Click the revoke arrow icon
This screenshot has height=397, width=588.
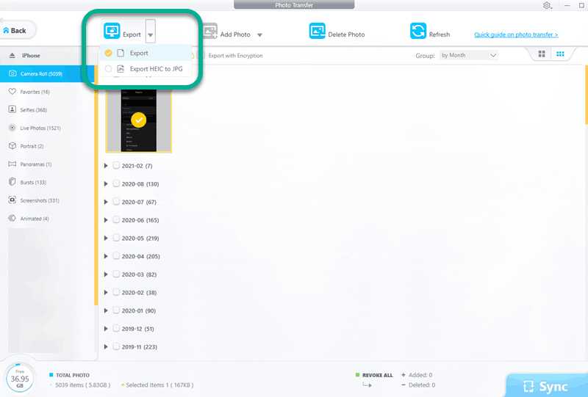click(x=367, y=385)
